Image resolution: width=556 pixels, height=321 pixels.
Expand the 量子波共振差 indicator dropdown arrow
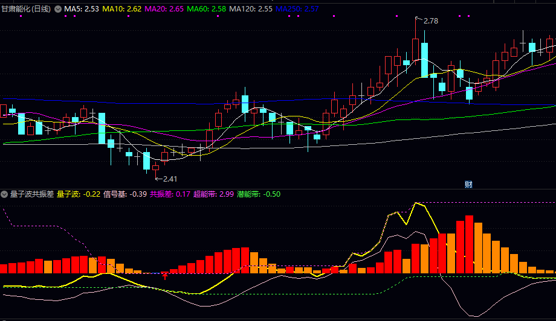[5, 194]
